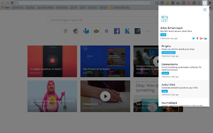Screen dimensions: 213x133
Task: Open the Apps bookmark shortcut
Action: point(5,7)
